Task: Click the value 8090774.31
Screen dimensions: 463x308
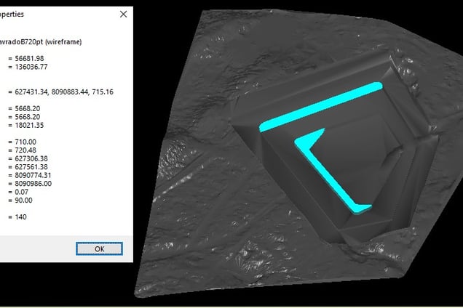Action: click(x=33, y=175)
